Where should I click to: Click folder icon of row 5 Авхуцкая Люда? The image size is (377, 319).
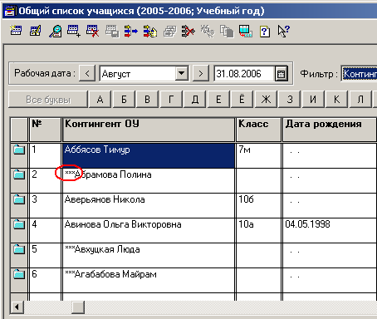click(19, 249)
